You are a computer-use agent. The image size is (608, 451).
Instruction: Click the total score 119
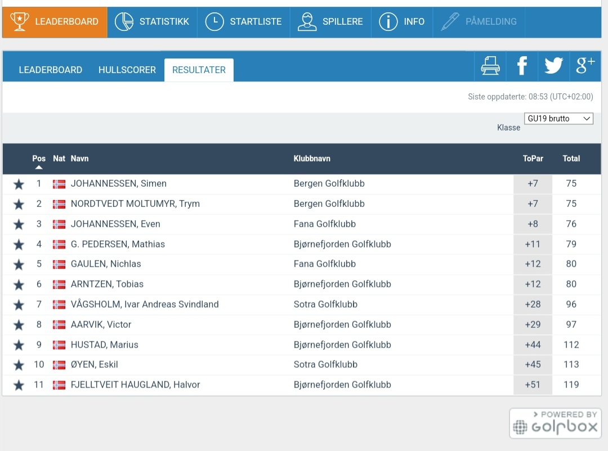point(571,385)
